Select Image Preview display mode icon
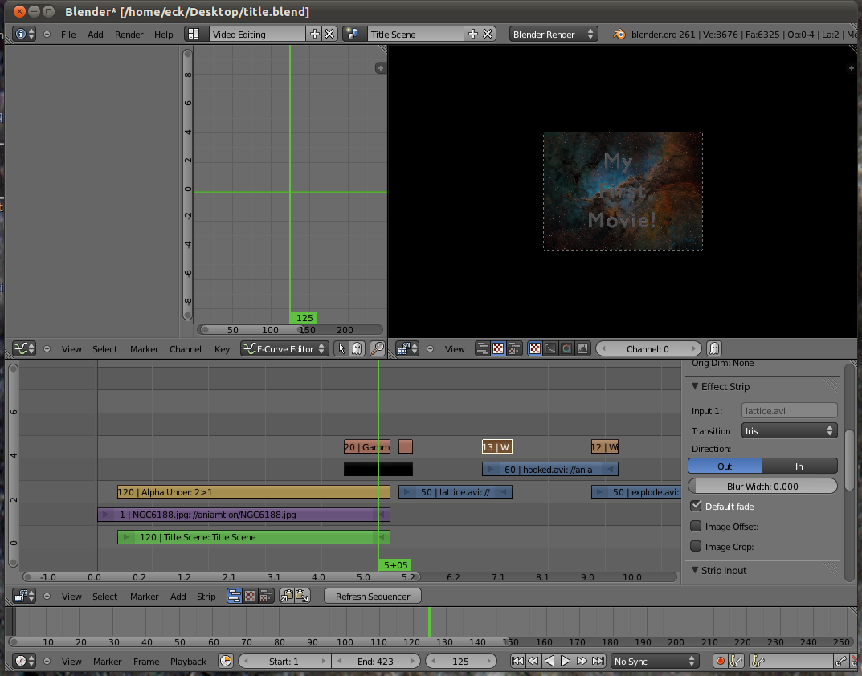862x676 pixels. [535, 348]
